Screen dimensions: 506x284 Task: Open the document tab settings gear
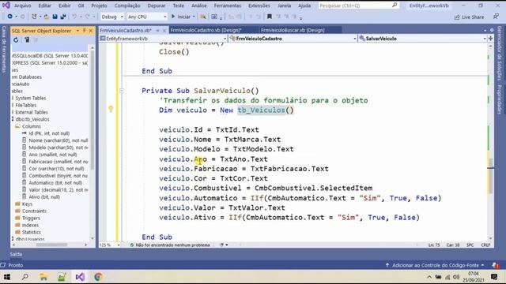[492, 30]
